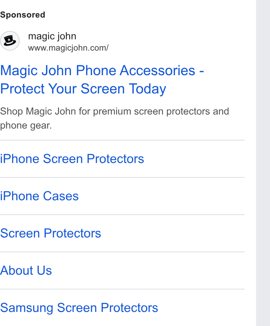270x326 pixels.
Task: Click the 'magic john' advertiser name
Action: (52, 36)
